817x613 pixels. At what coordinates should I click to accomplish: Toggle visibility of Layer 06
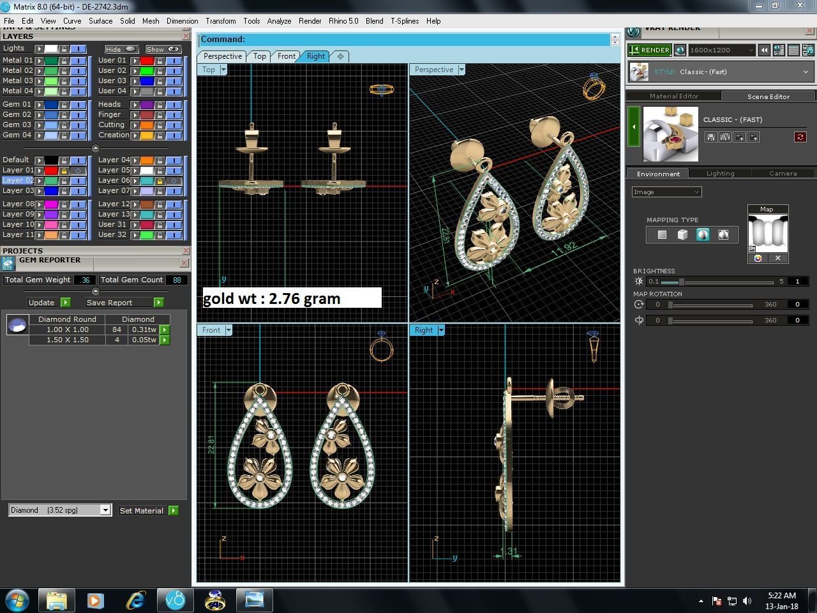(x=174, y=181)
